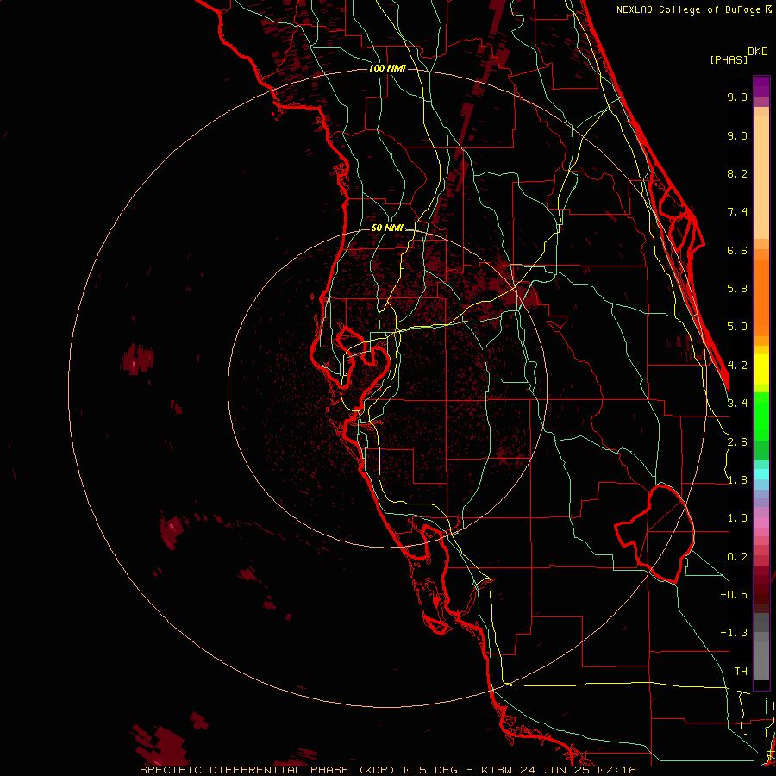Click the 7.4 scale value

click(x=737, y=212)
